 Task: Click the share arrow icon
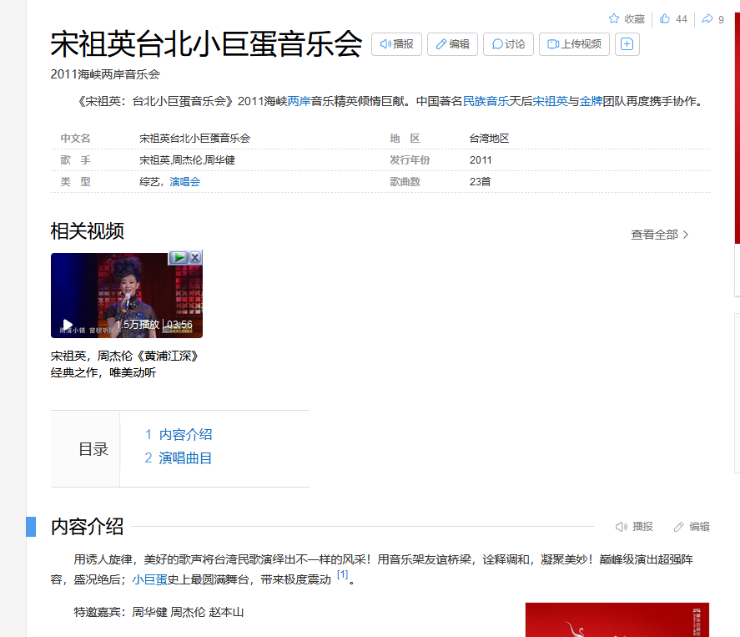pyautogui.click(x=707, y=18)
